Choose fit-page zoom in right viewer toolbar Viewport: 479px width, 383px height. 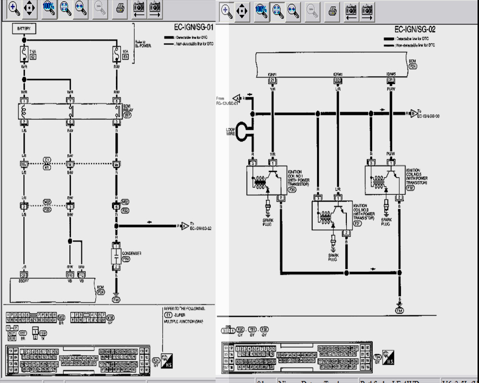278,11
